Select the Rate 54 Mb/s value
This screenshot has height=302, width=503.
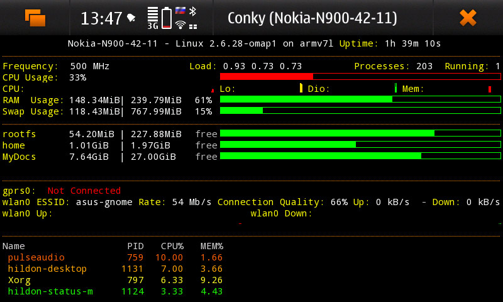pyautogui.click(x=192, y=202)
